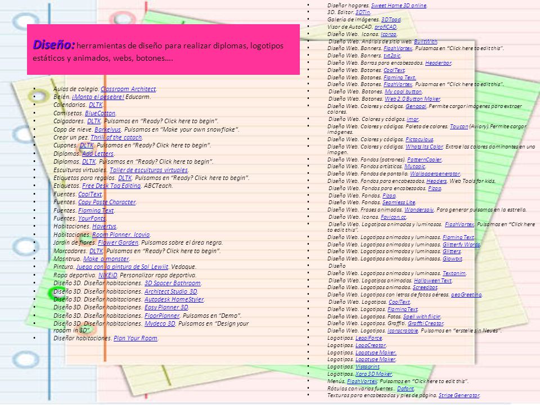The height and width of the screenshot is (405, 540).
Task: Open the Plan Your Room link
Action: pyautogui.click(x=136, y=338)
